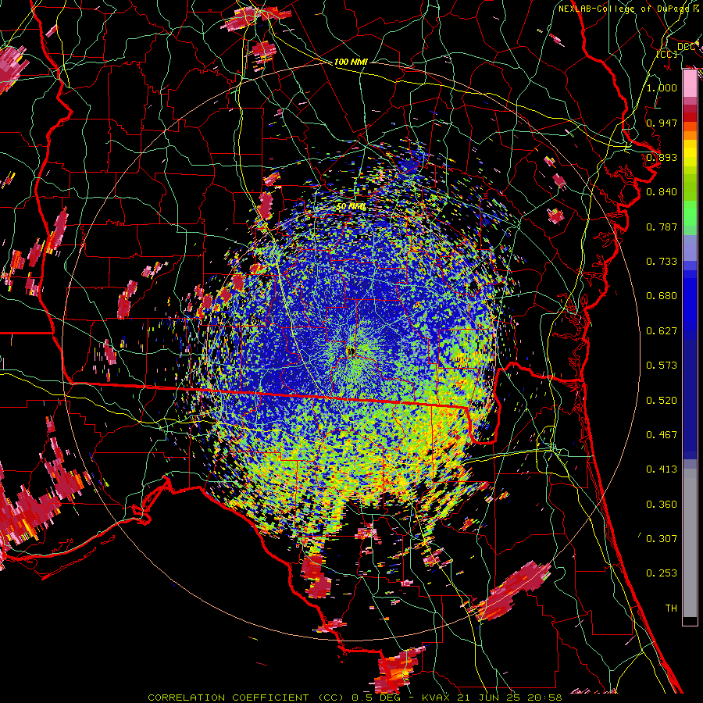Select the 0.573 scale value label

[662, 366]
